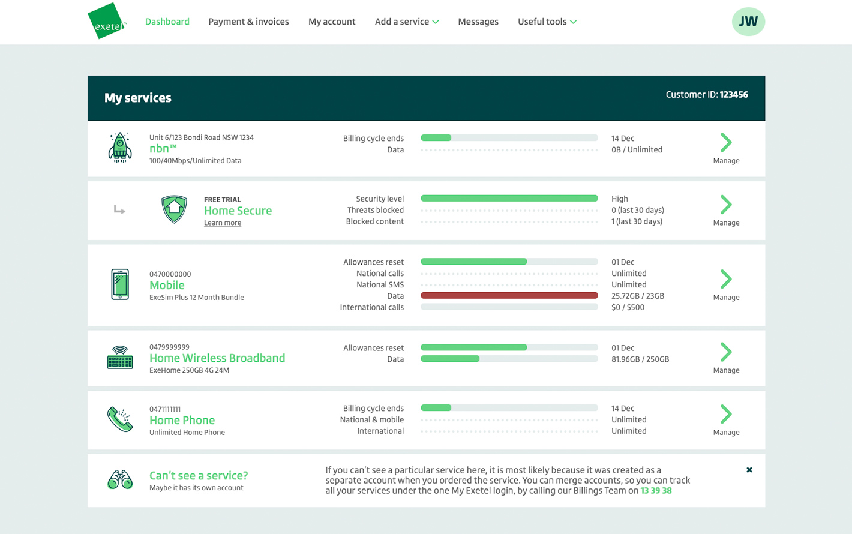Viewport: 852px width, 534px height.
Task: Expand the Add a service dropdown
Action: pyautogui.click(x=407, y=22)
